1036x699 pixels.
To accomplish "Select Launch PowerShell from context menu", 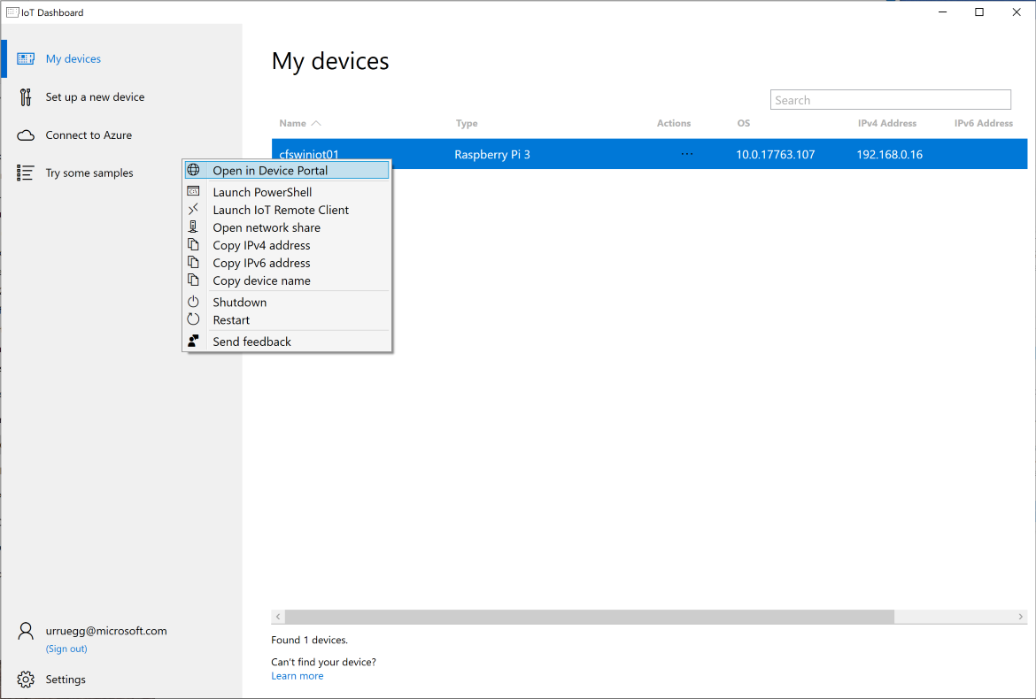I will point(262,192).
